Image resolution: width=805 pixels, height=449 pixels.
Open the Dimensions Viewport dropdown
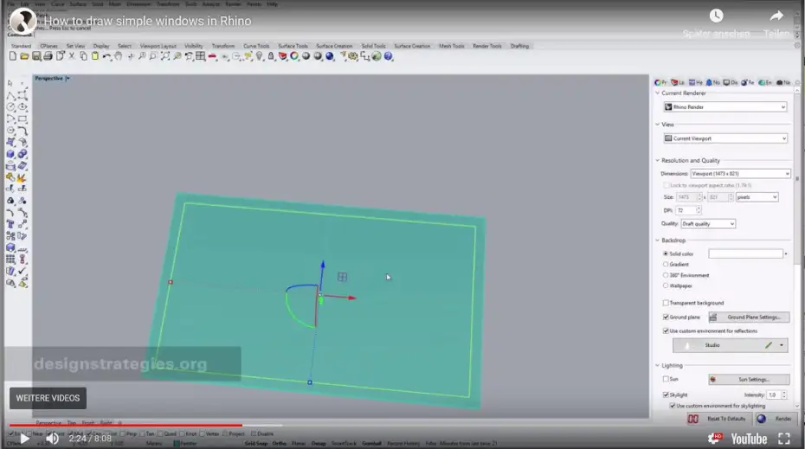(740, 173)
